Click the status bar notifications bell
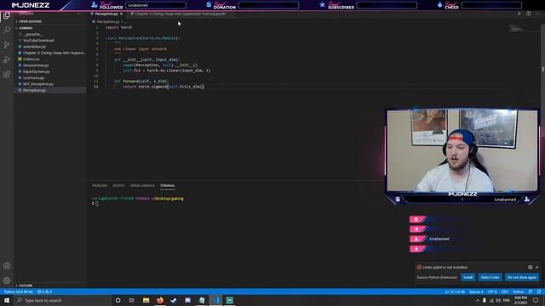The image size is (545, 306). point(539,292)
